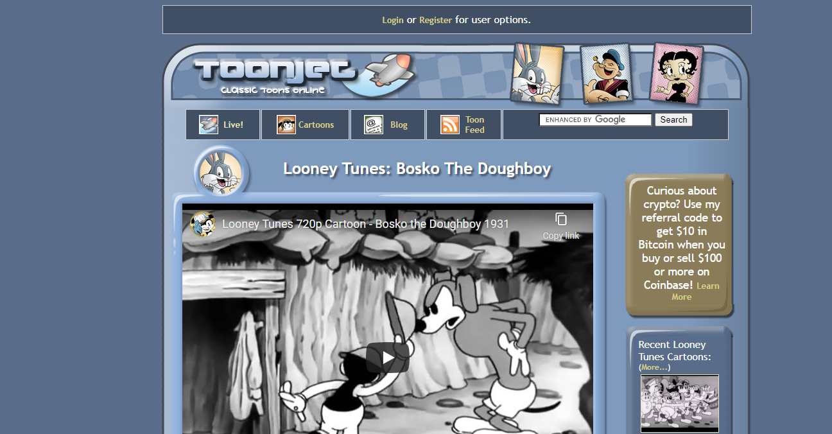The width and height of the screenshot is (832, 434).
Task: Open the recent Looney Tunes cartoon thumbnail
Action: (x=680, y=403)
